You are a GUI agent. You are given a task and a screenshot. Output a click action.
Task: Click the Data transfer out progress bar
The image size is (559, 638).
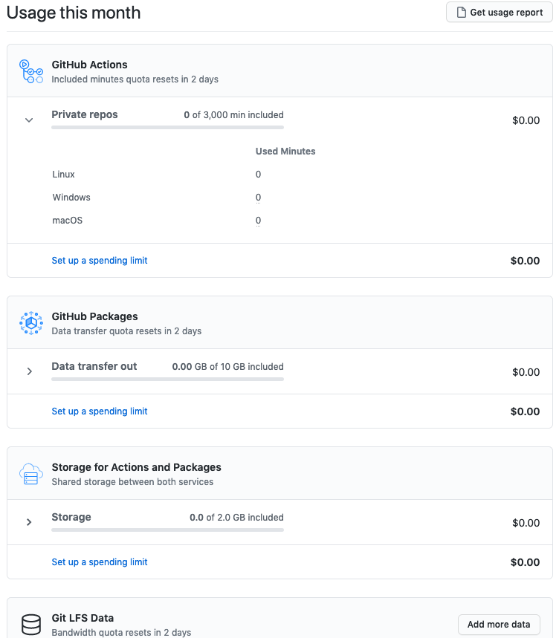pos(167,380)
